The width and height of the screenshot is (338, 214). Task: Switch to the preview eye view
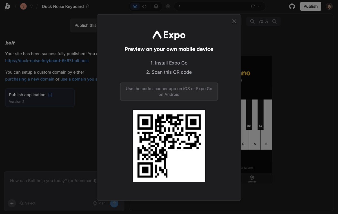pos(135,6)
